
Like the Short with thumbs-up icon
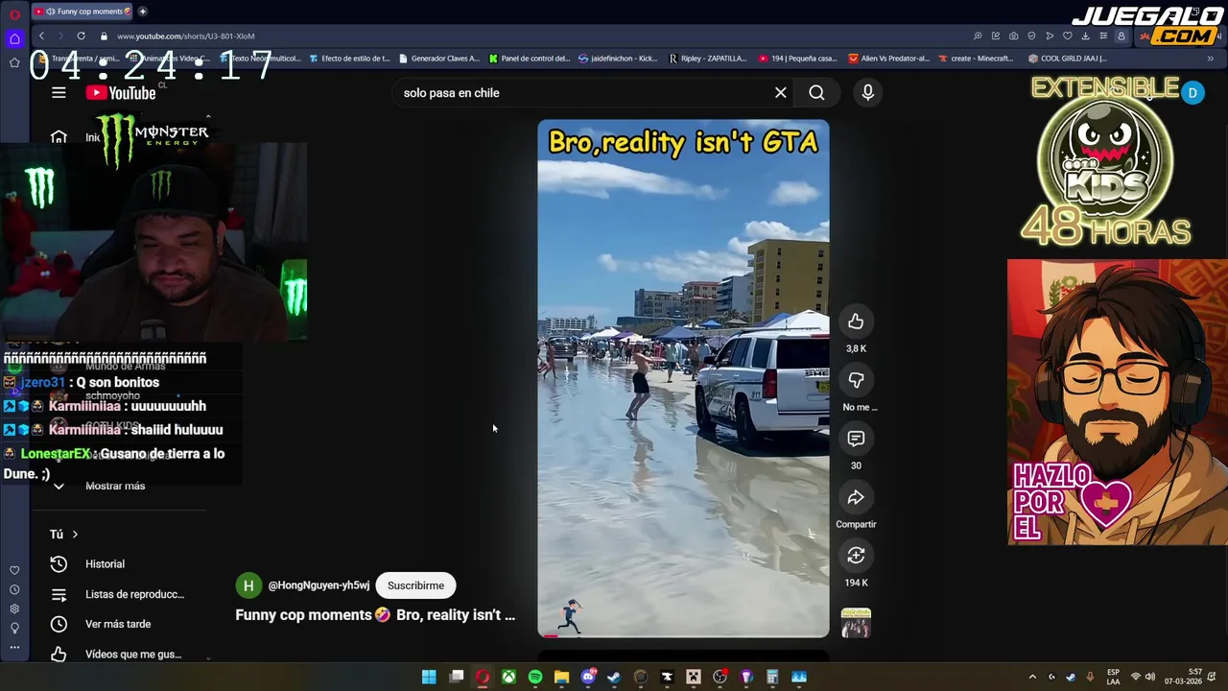[x=856, y=322]
